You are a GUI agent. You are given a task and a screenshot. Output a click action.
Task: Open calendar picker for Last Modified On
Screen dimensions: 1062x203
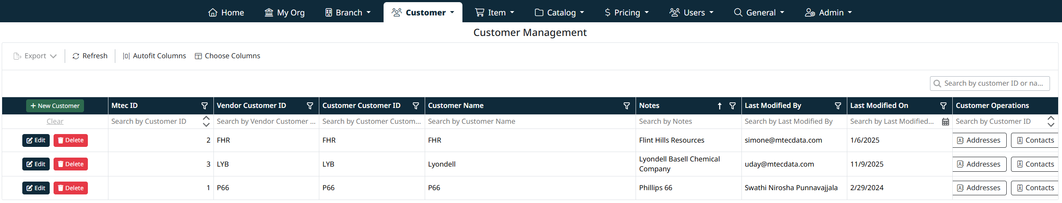(x=945, y=122)
